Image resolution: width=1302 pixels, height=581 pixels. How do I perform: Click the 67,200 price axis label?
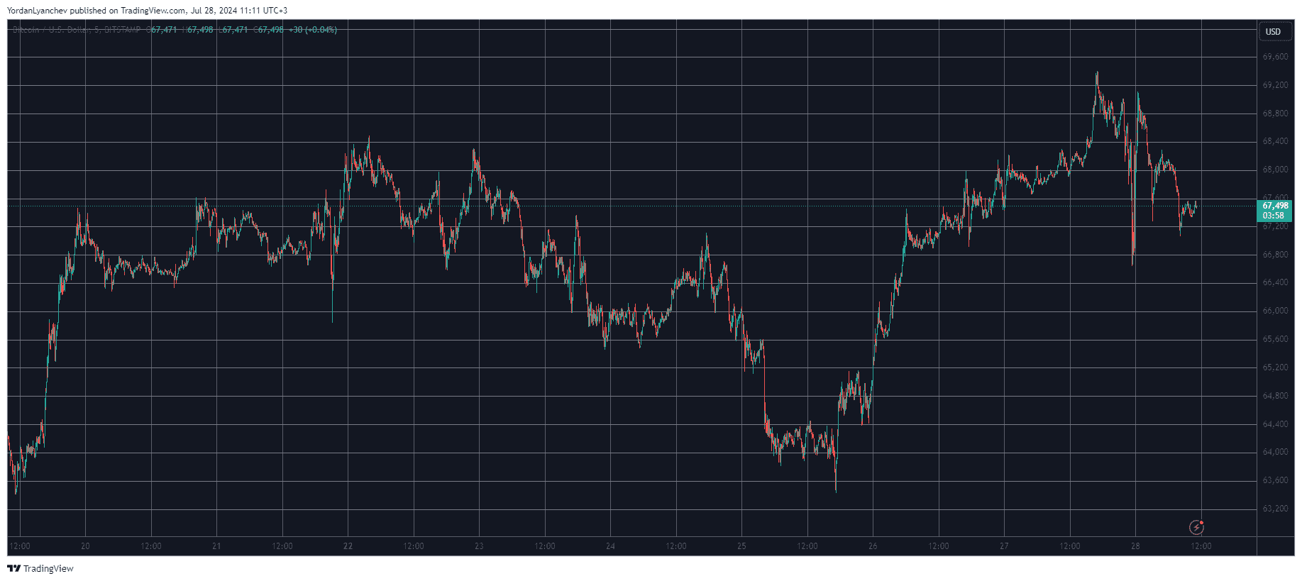pyautogui.click(x=1275, y=226)
